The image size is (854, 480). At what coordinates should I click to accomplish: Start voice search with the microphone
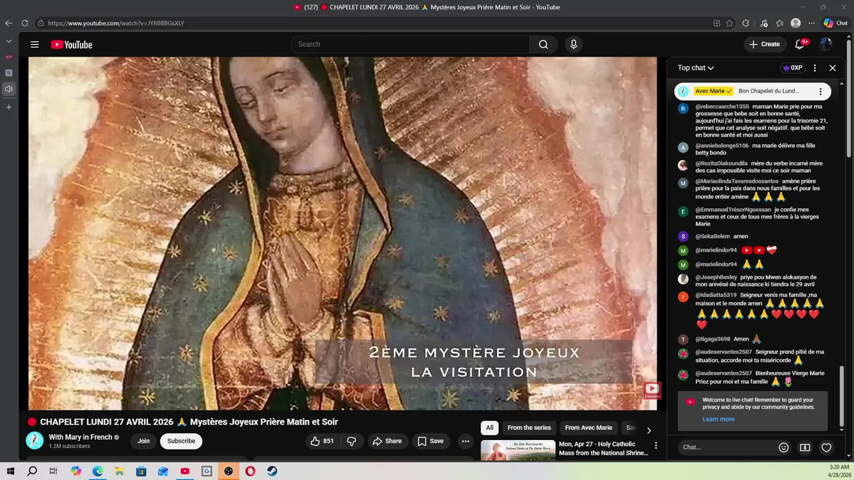pos(573,45)
